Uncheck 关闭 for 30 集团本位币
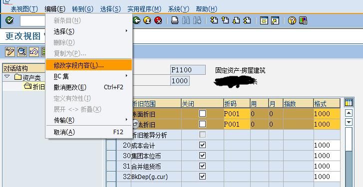This screenshot has width=363, height=187. click(203, 155)
